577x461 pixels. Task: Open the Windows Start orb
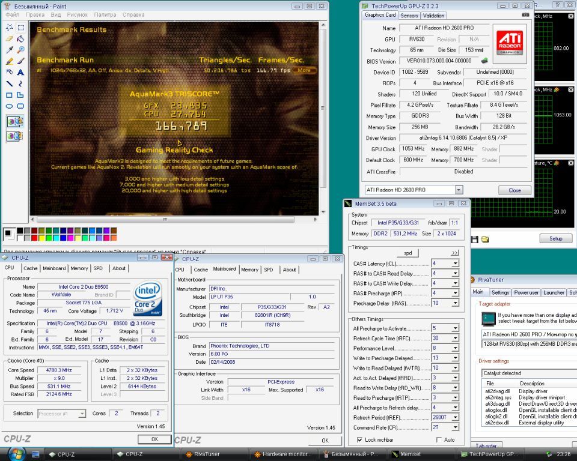pyautogui.click(x=16, y=454)
